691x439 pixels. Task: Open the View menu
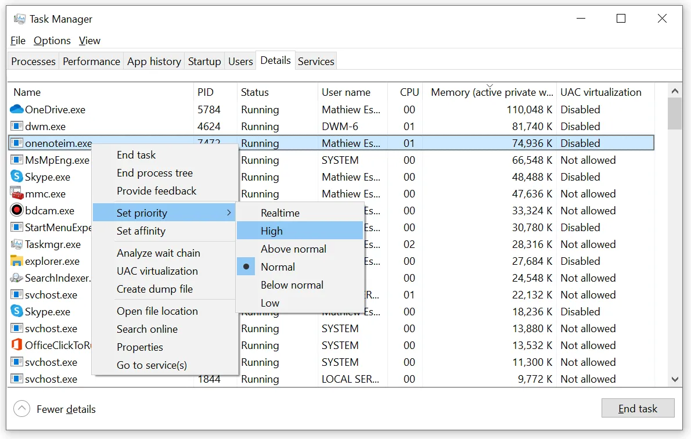point(89,41)
